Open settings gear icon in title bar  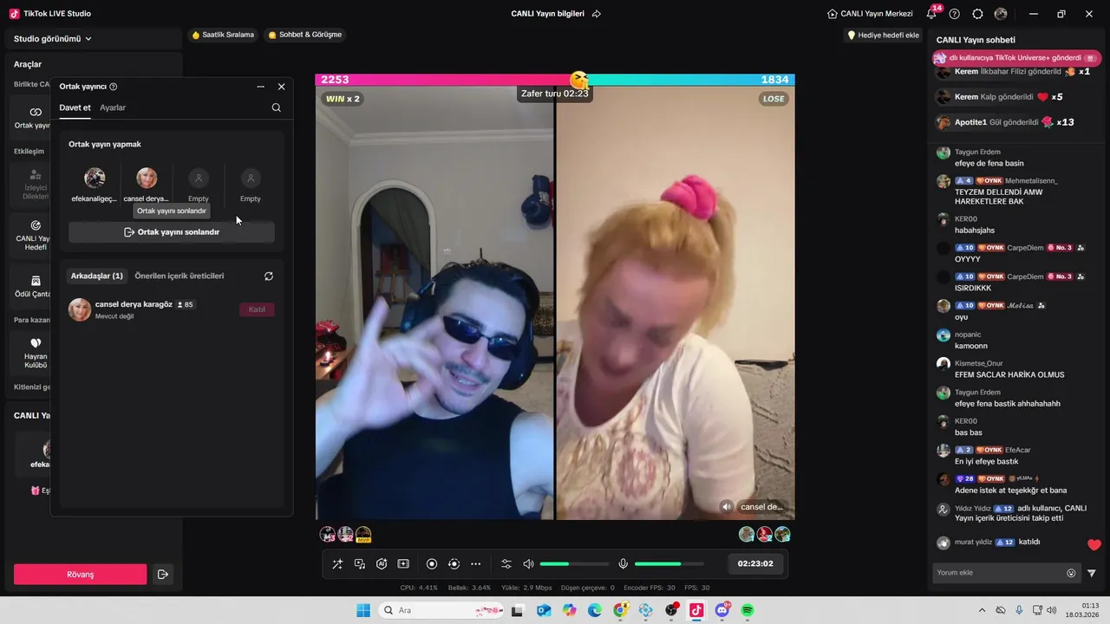click(x=978, y=14)
